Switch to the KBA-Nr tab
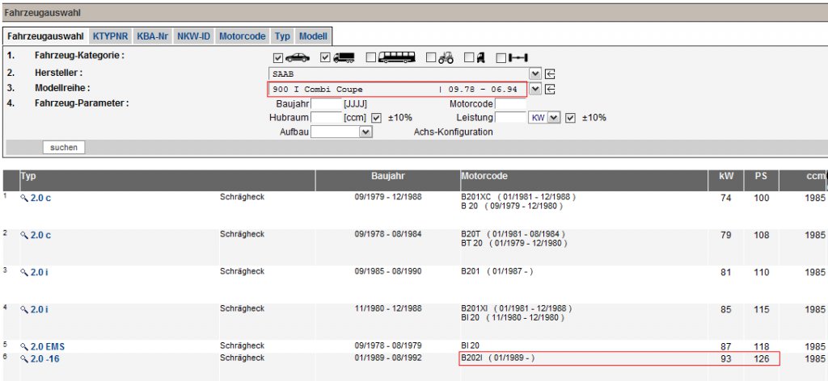The height and width of the screenshot is (381, 828). [153, 36]
